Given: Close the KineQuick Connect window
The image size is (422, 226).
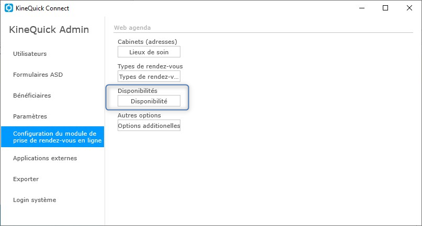Looking at the screenshot, I should pos(409,8).
